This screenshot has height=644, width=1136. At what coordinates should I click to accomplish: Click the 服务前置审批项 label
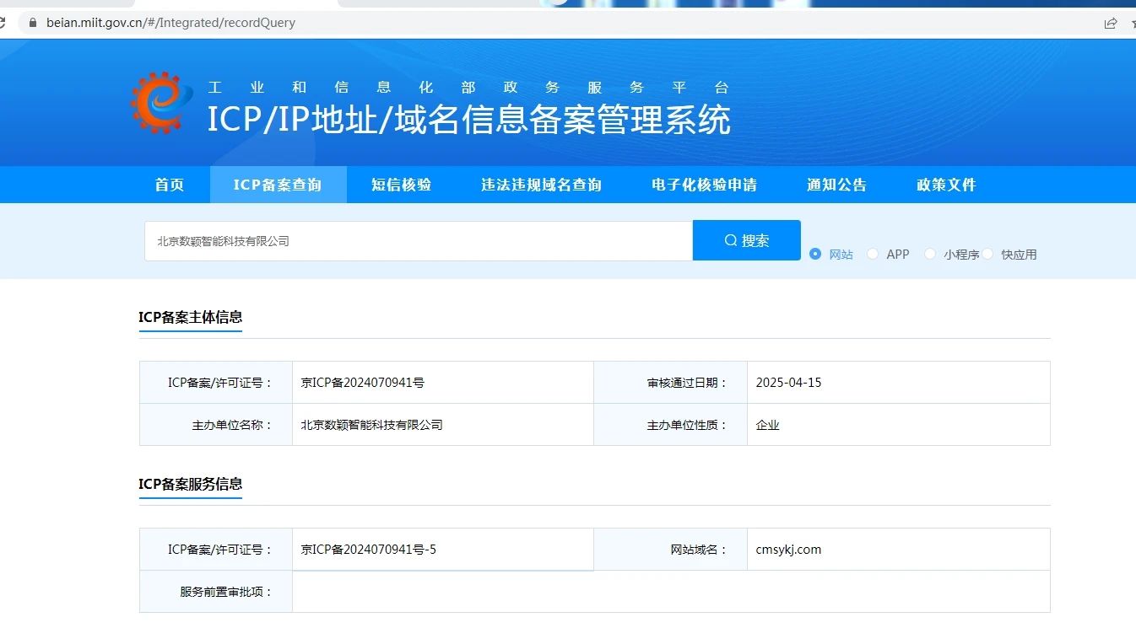227,592
